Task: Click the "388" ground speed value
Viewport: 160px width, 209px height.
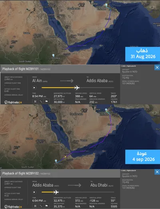Action: 78,96
